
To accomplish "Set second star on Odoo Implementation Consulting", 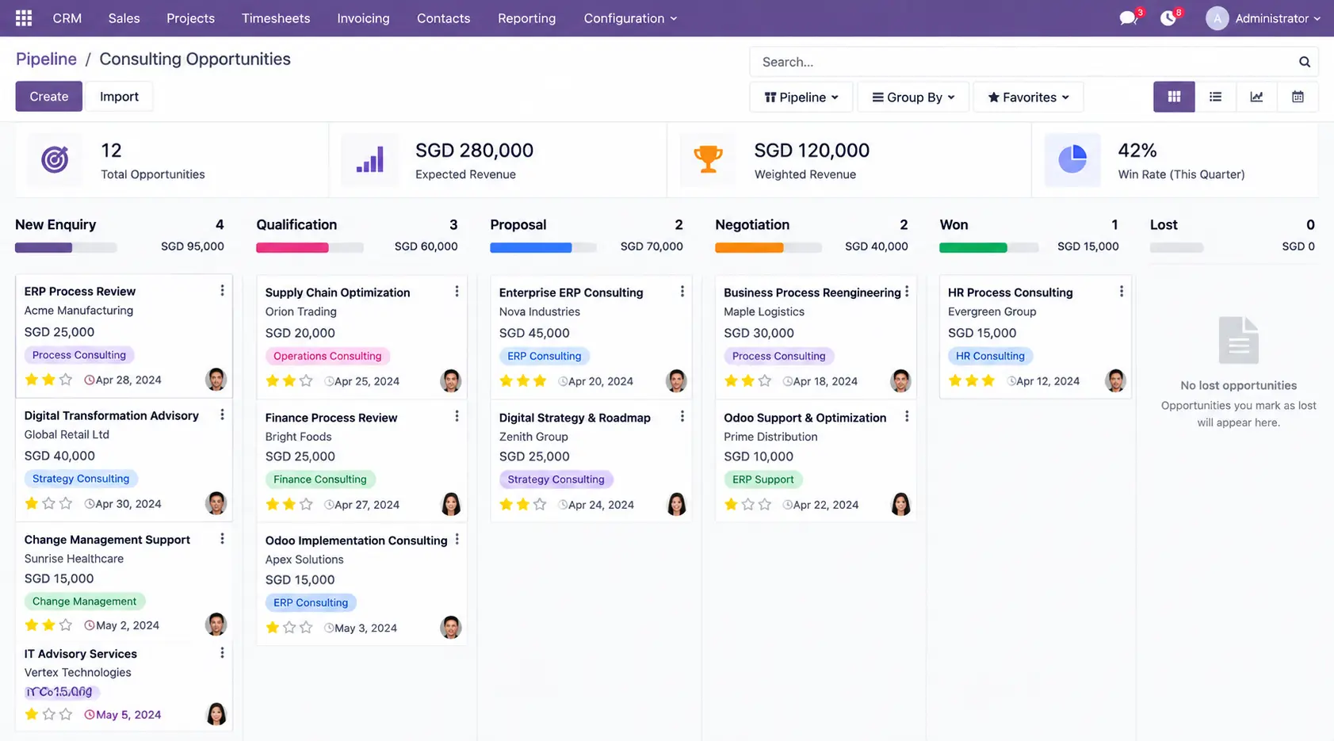I will (x=289, y=628).
